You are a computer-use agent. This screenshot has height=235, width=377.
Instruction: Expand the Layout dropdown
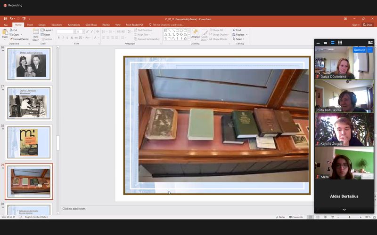pos(47,30)
